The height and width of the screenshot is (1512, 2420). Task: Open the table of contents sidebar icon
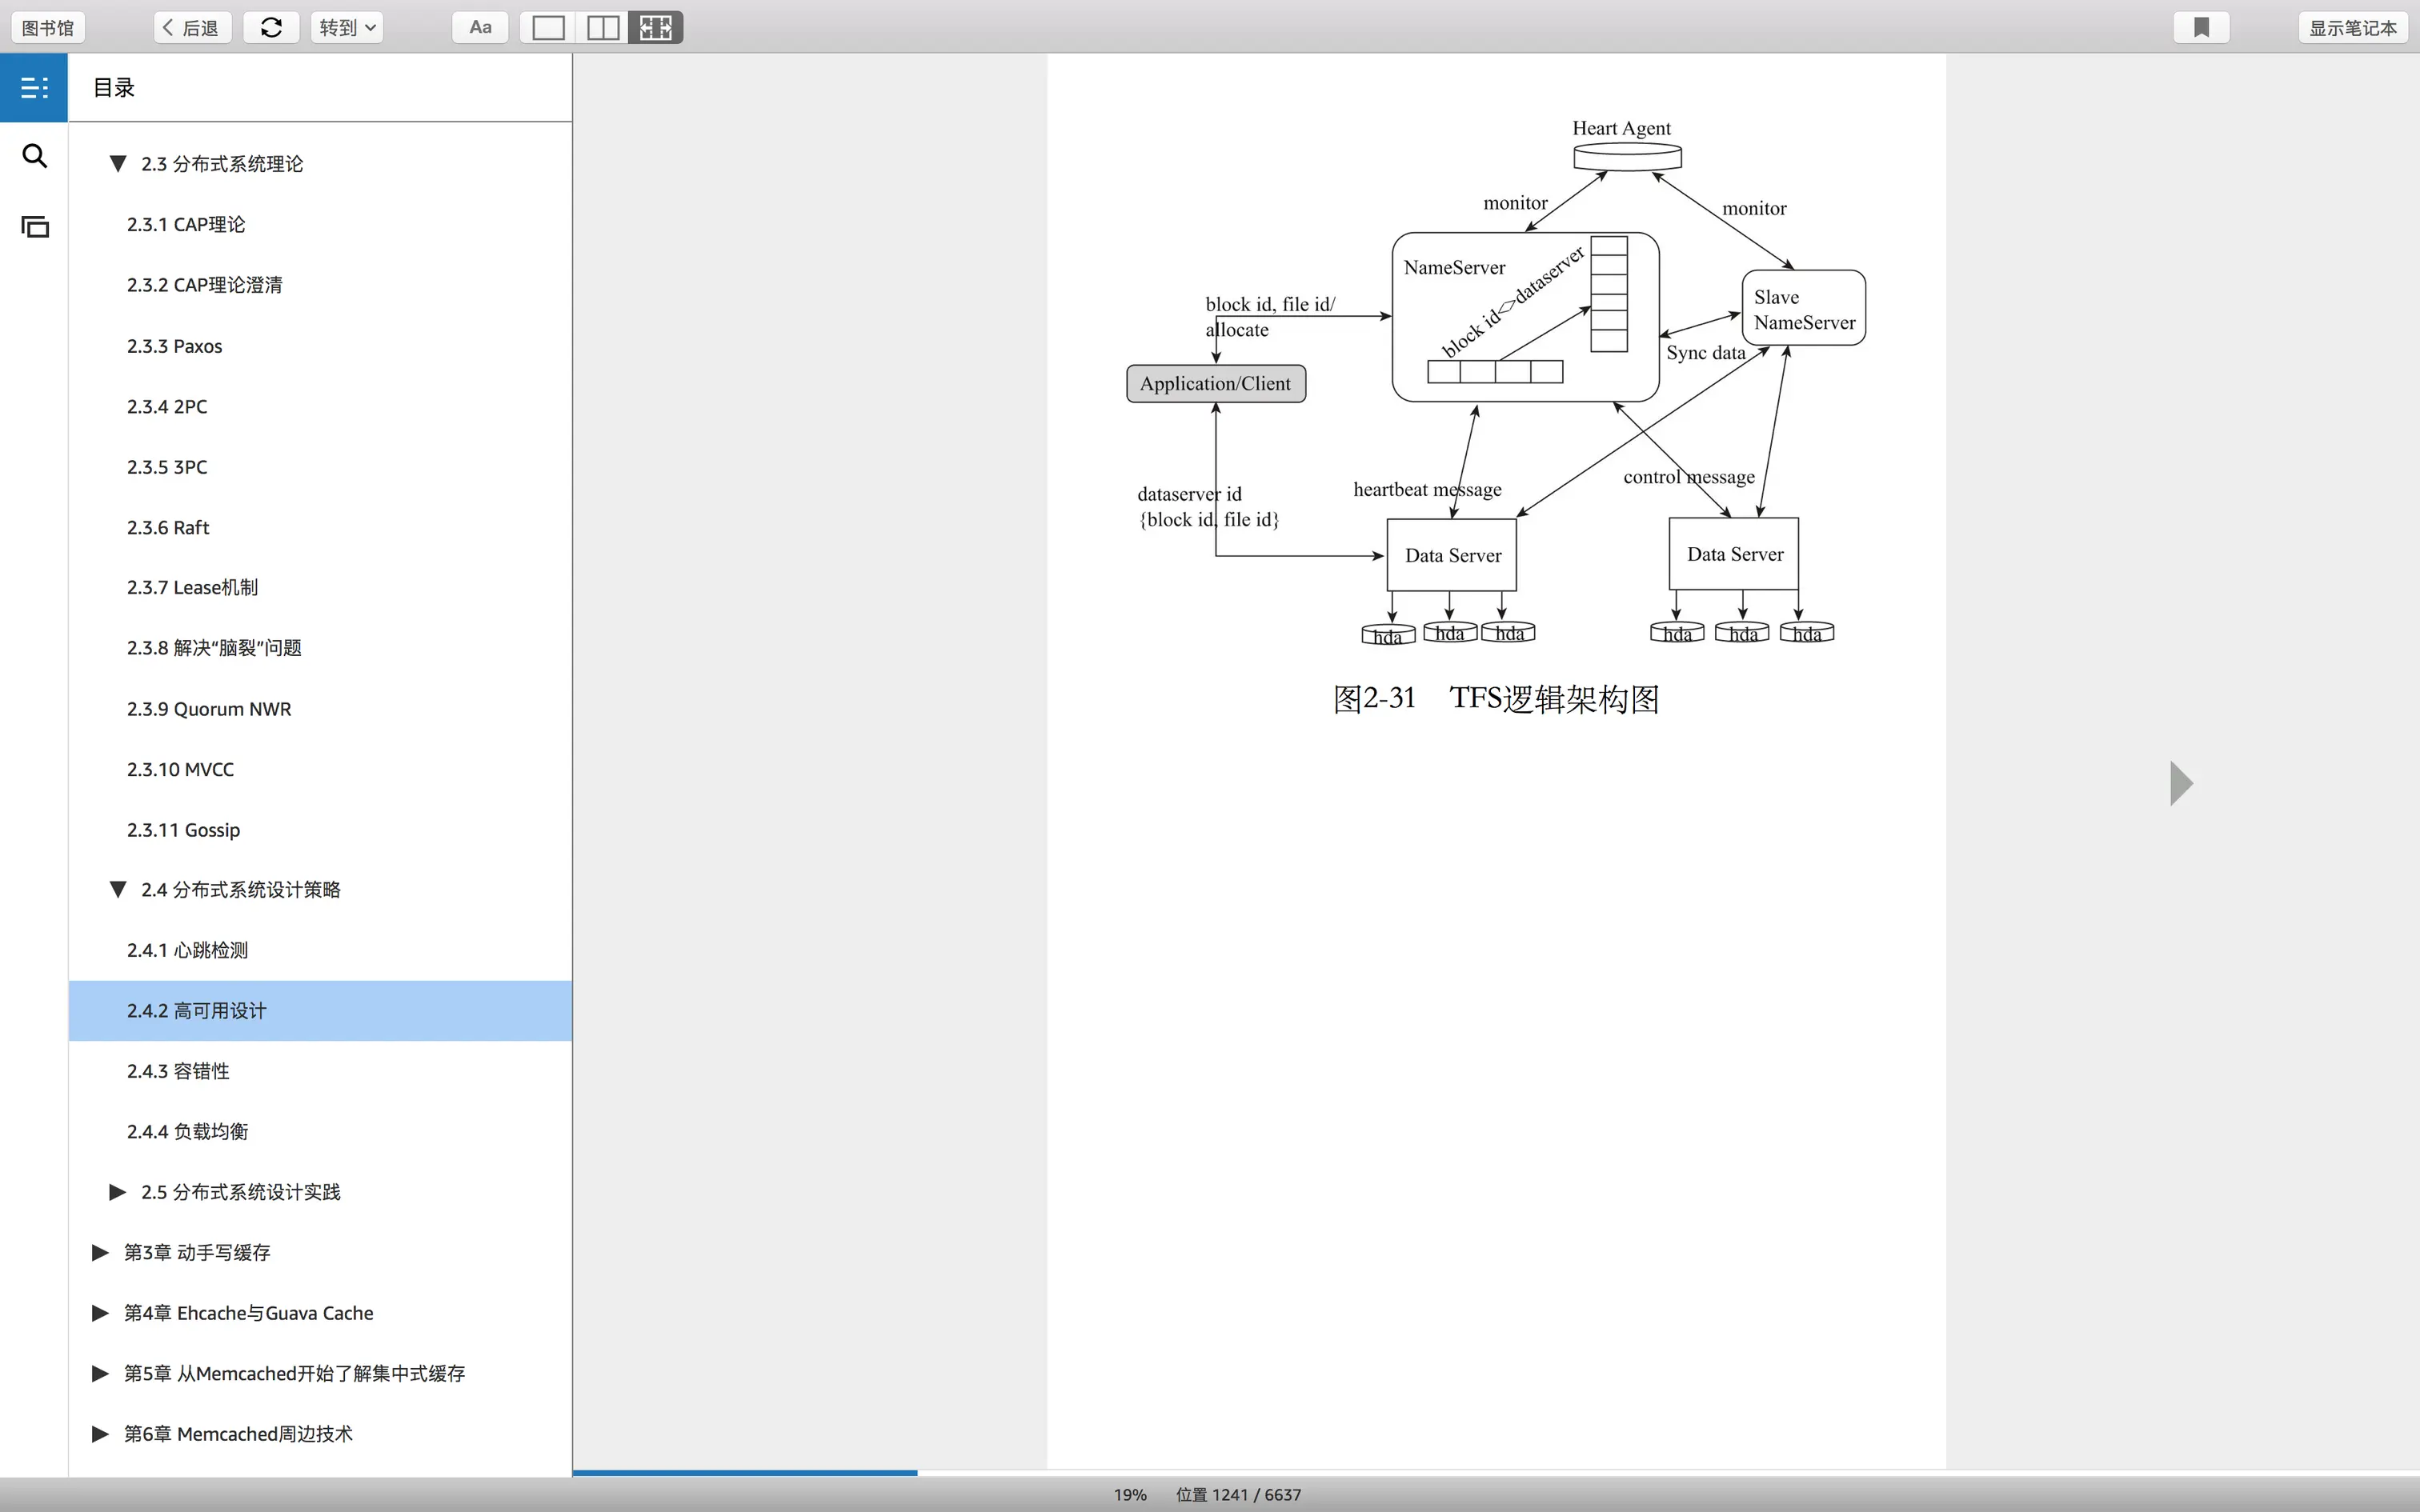pos(34,88)
